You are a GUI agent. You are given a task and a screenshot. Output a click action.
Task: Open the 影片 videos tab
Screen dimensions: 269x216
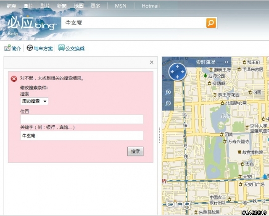tap(45, 6)
